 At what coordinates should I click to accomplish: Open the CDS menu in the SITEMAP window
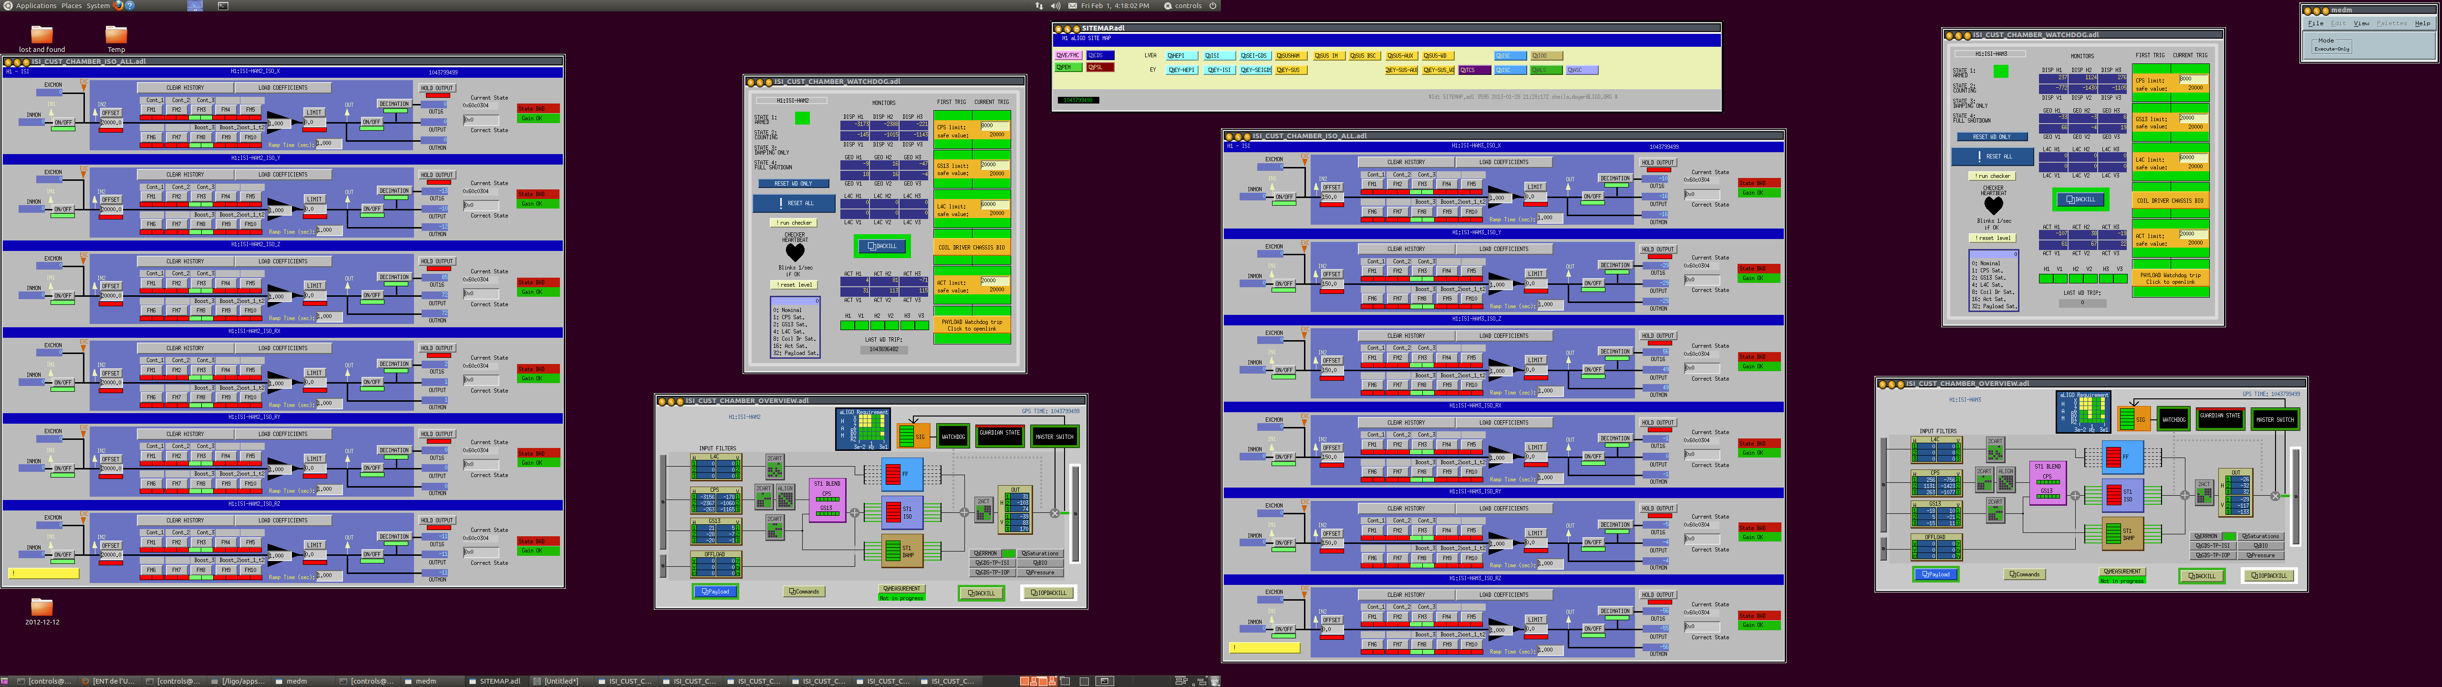(x=1102, y=56)
